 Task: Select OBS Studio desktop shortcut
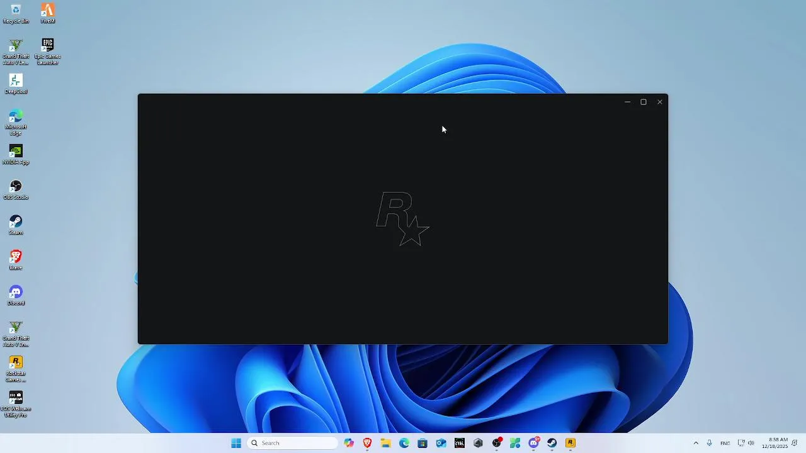16,189
